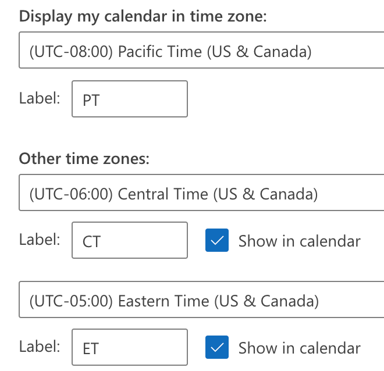Click "Show in calendar" text beside ET label

[x=299, y=348]
